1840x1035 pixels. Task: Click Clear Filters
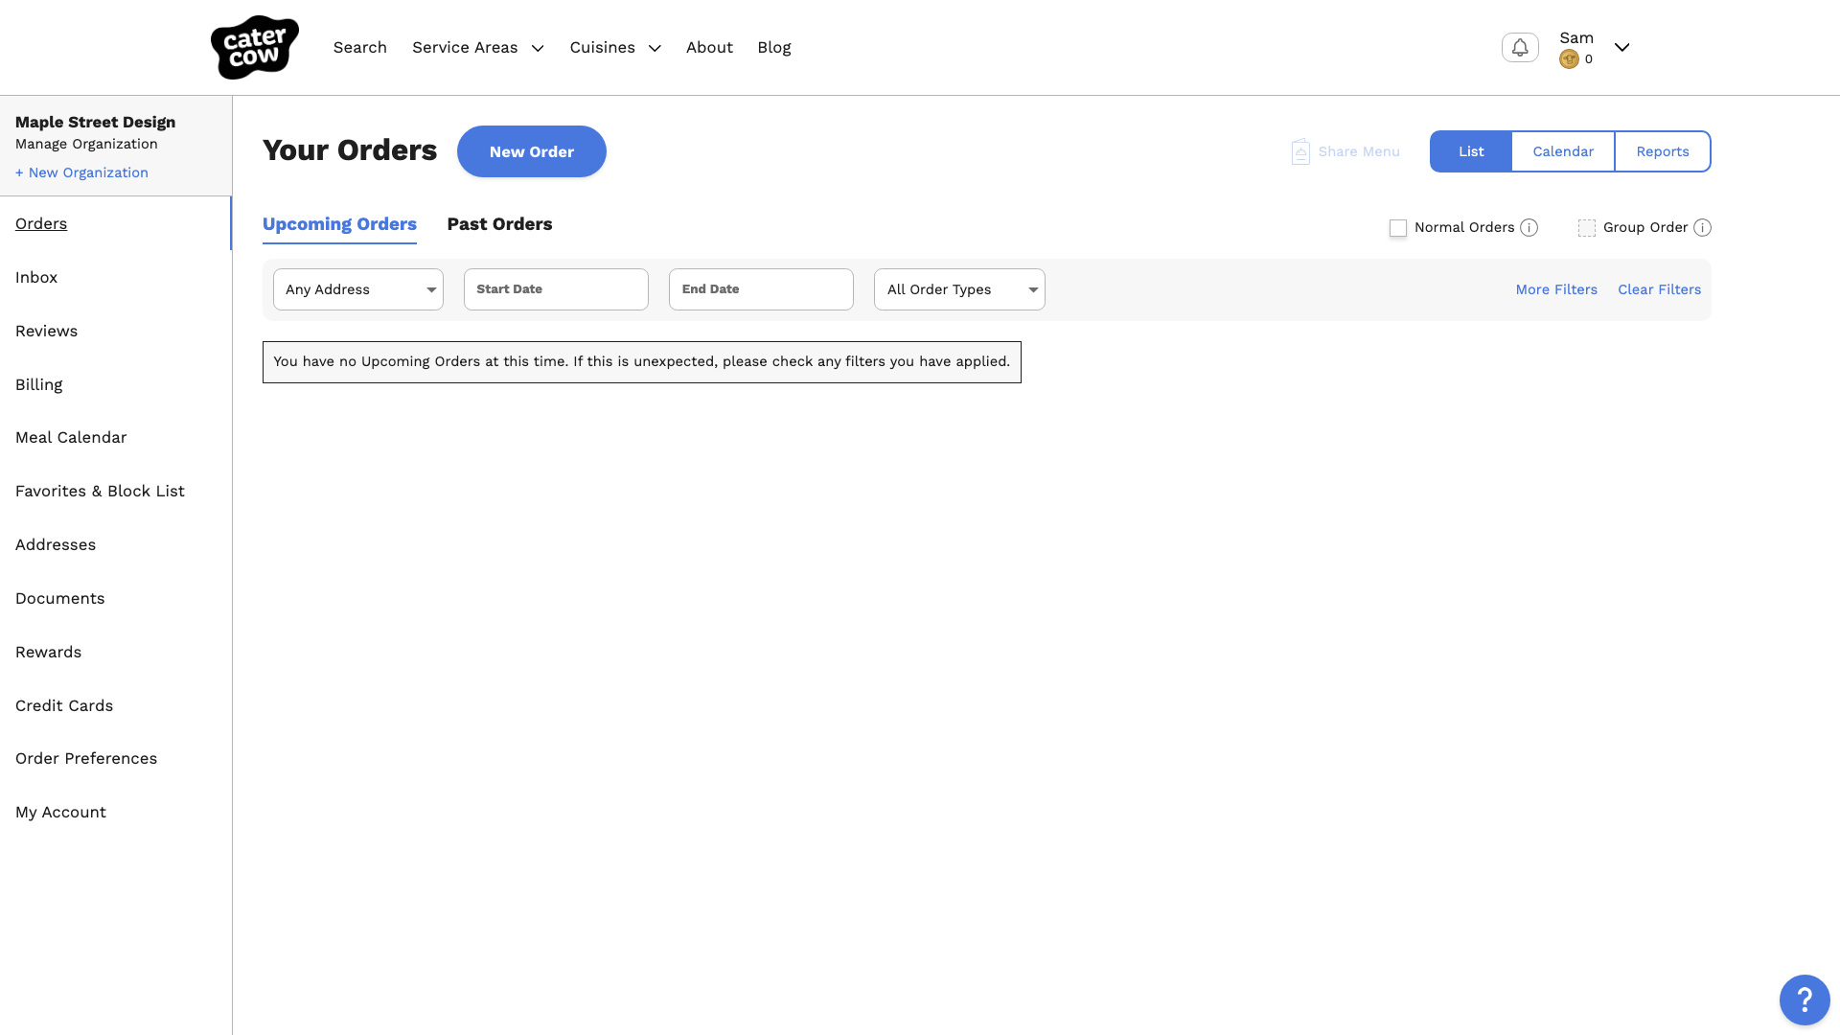1660,289
